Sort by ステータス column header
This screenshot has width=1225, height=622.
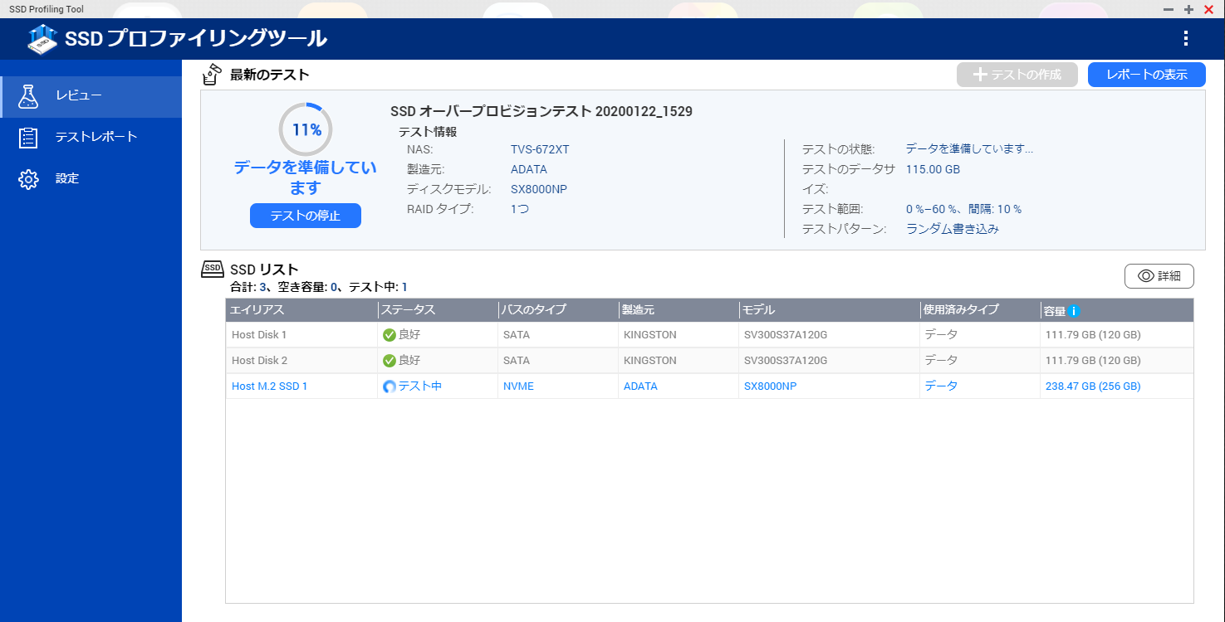tap(438, 310)
